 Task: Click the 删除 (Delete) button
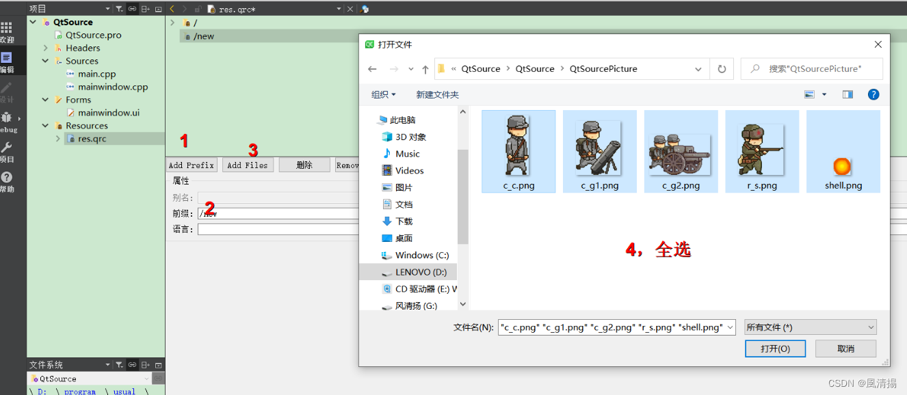point(304,165)
